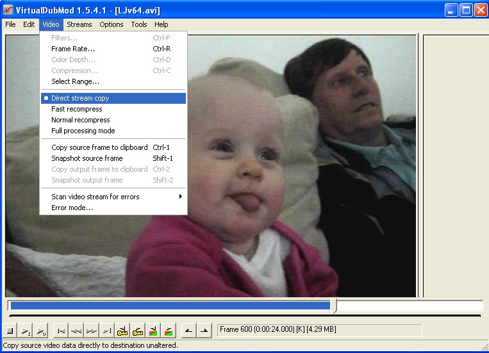The image size is (489, 353).
Task: Click Copy source frame to clipboard
Action: pos(113,147)
